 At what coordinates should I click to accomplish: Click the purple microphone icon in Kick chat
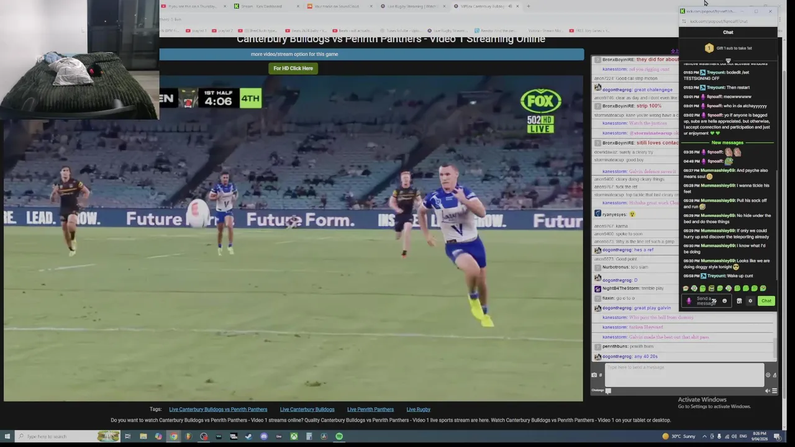(x=688, y=301)
